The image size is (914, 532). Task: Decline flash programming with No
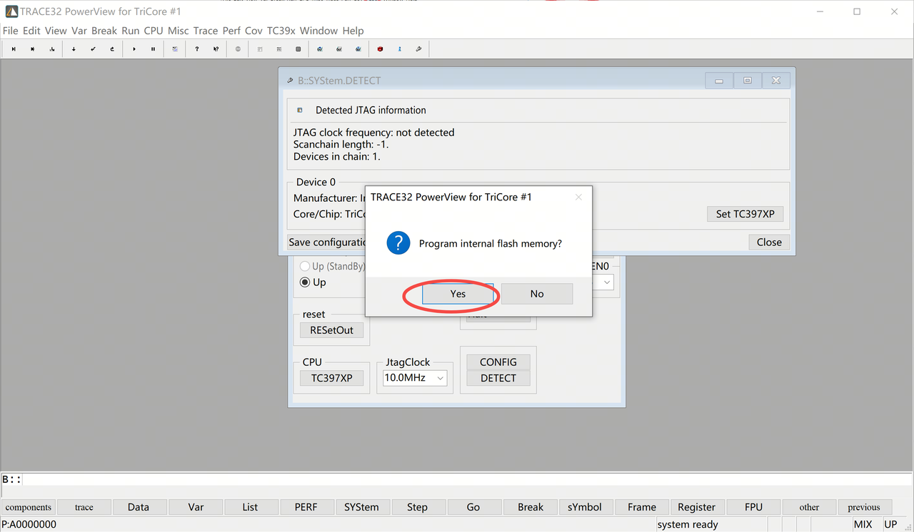537,294
